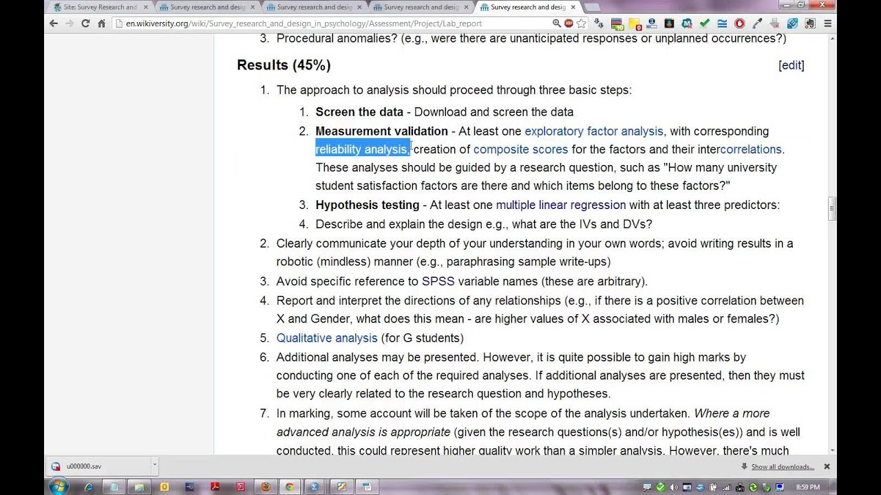Close the active Survey research tab
The height and width of the screenshot is (495, 881).
(x=573, y=7)
